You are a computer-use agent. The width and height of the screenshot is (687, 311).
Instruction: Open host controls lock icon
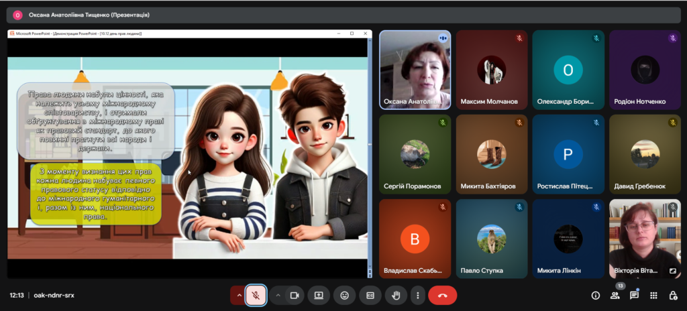point(673,296)
